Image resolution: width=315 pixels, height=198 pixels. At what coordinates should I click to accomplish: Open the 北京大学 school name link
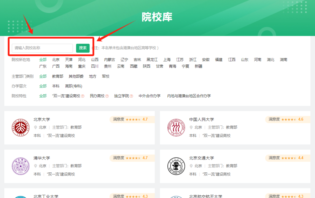(42, 119)
